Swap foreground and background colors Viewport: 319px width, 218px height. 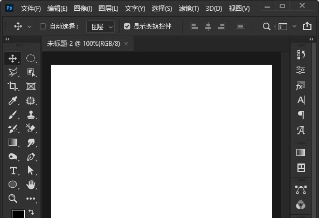coord(31,212)
